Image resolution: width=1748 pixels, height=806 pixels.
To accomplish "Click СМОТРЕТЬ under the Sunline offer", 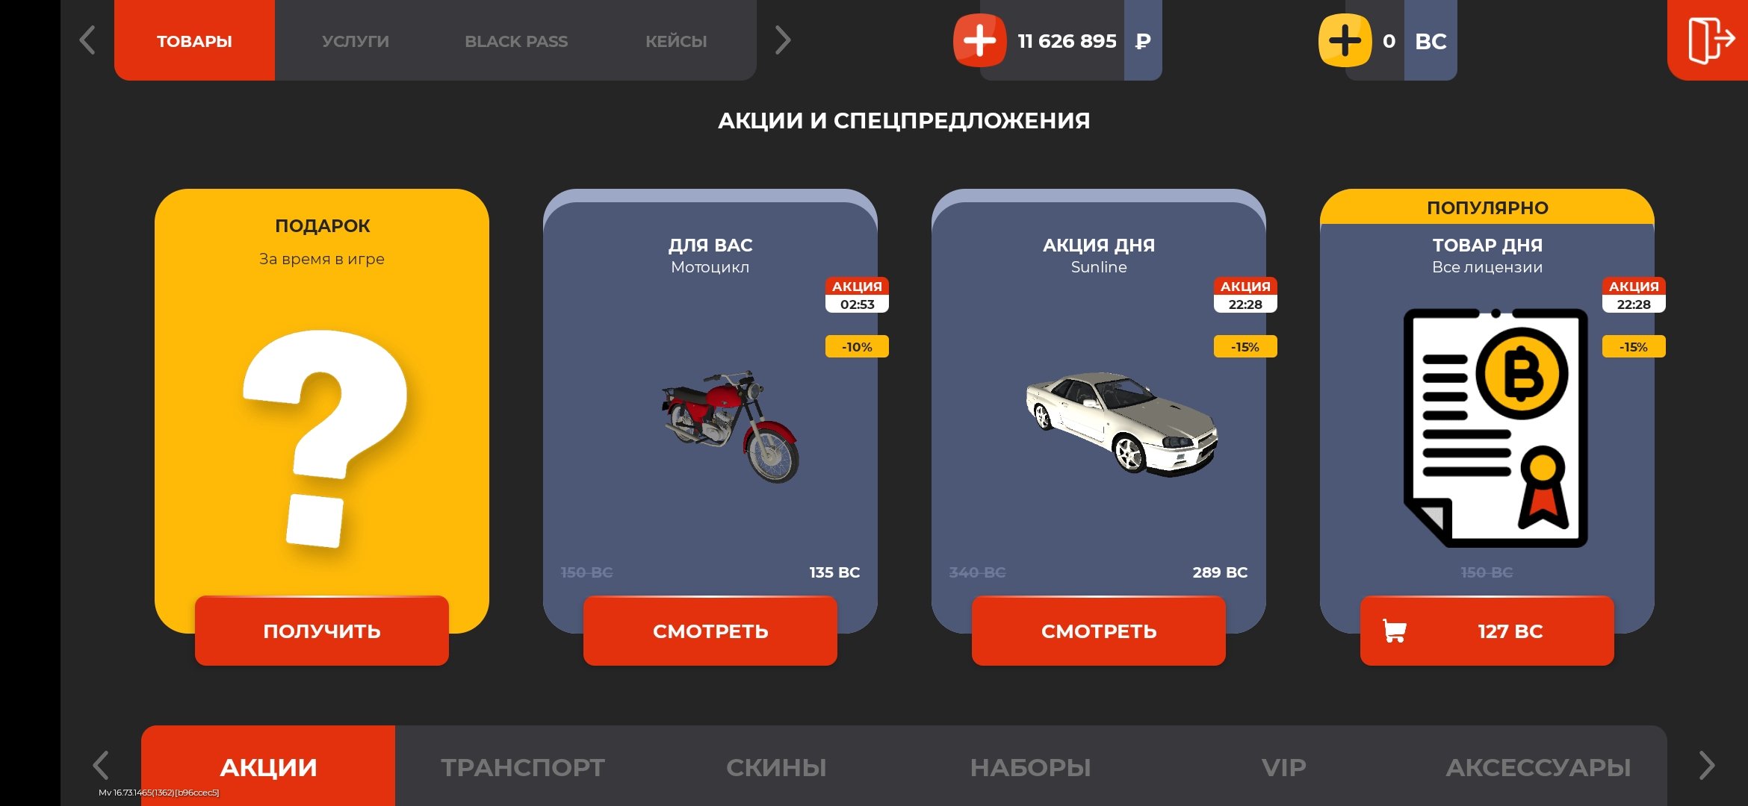I will [1099, 631].
